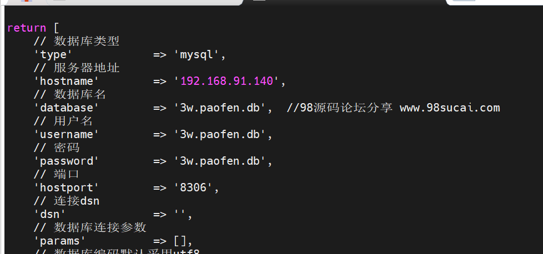
Task: Click the www.98sucai.com URL text
Action: 450,108
